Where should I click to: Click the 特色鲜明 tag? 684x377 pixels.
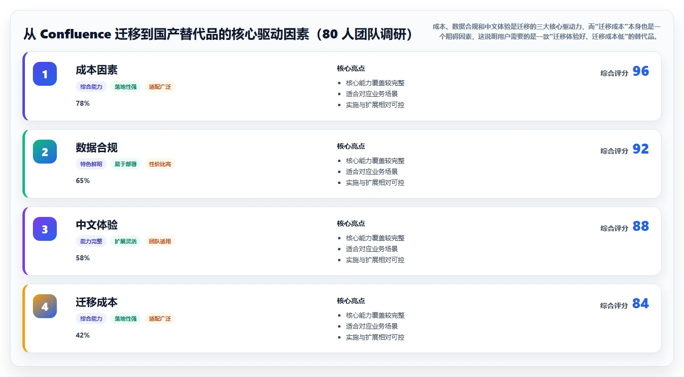click(91, 164)
